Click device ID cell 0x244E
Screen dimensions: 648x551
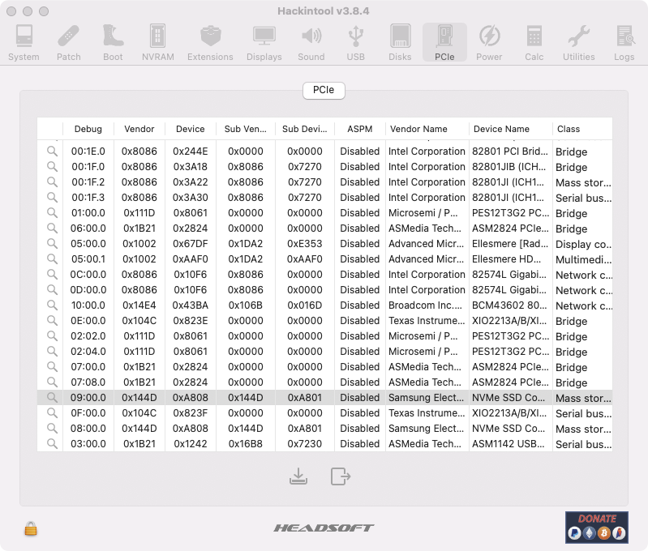click(190, 152)
